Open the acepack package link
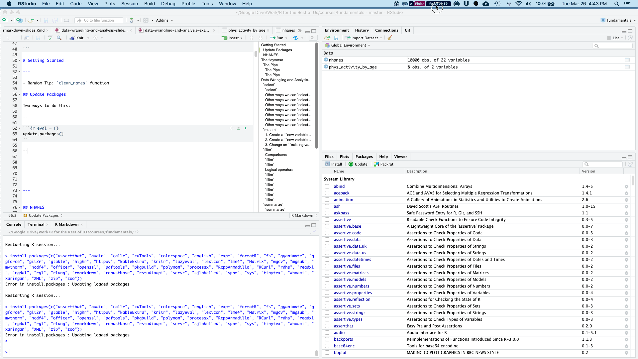This screenshot has width=638, height=359. (x=341, y=193)
